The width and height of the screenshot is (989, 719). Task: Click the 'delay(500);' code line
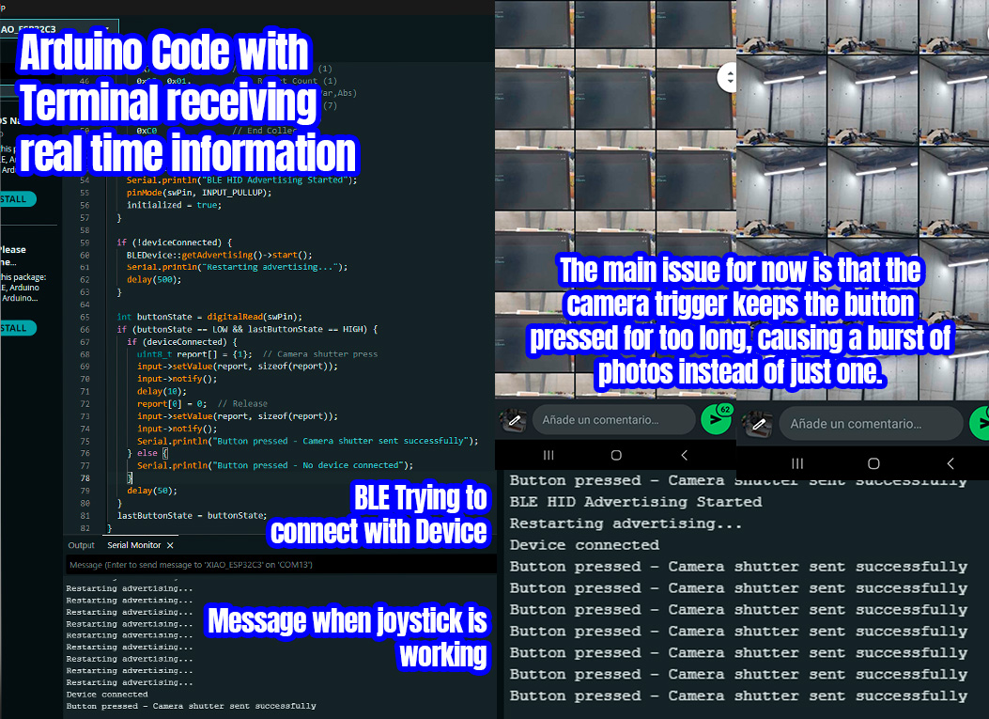[154, 280]
